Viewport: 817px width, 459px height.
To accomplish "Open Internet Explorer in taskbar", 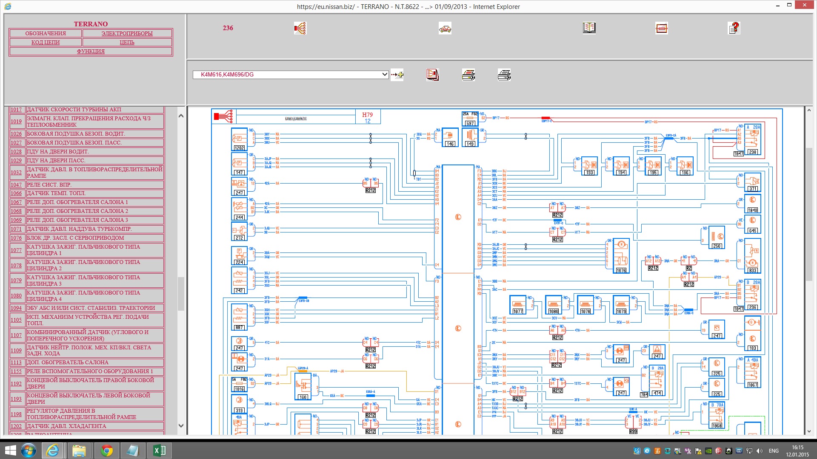I will pyautogui.click(x=53, y=450).
